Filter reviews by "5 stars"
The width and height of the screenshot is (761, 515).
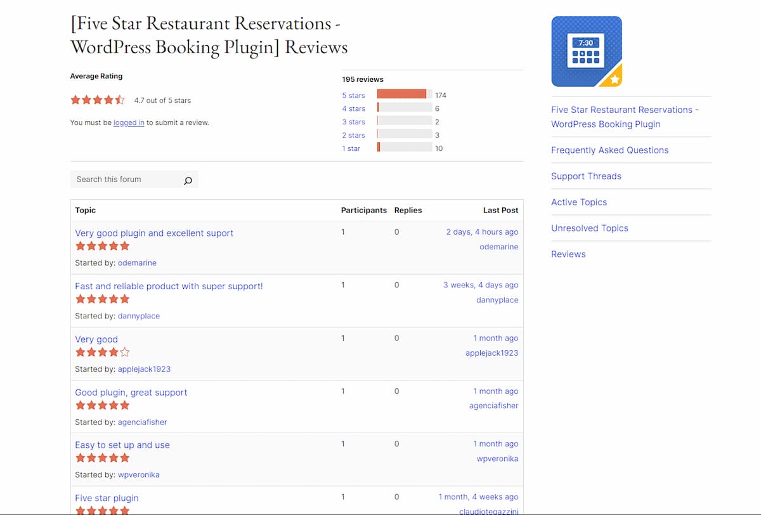click(354, 95)
